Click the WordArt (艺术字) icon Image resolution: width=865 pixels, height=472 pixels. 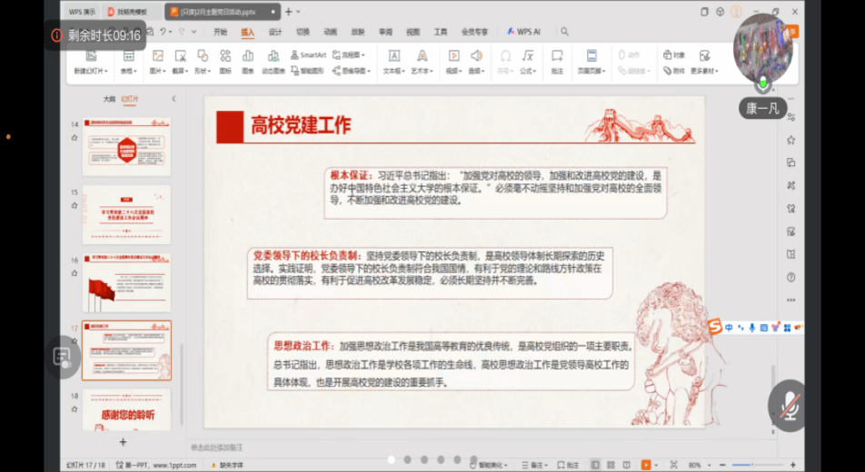pos(422,56)
